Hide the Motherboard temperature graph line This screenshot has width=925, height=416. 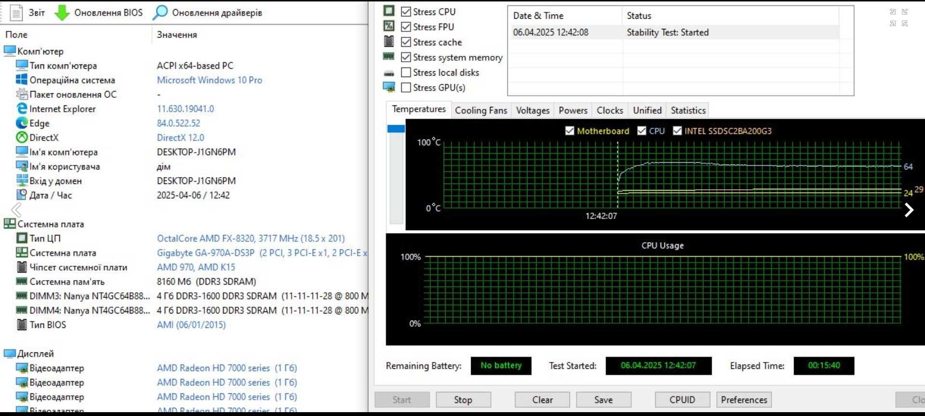coord(569,130)
